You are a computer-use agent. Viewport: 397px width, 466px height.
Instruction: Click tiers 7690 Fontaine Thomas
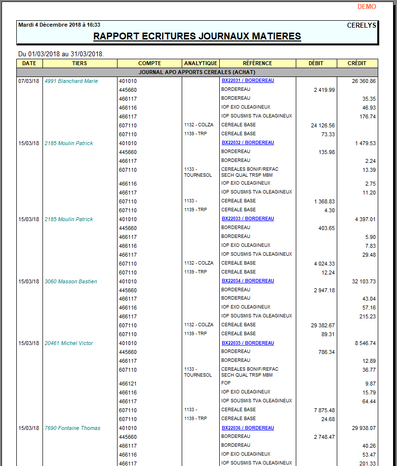tap(72, 428)
